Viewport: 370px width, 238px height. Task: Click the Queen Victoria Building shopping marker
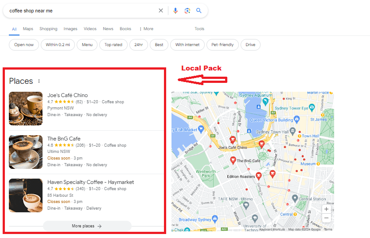pos(297,119)
